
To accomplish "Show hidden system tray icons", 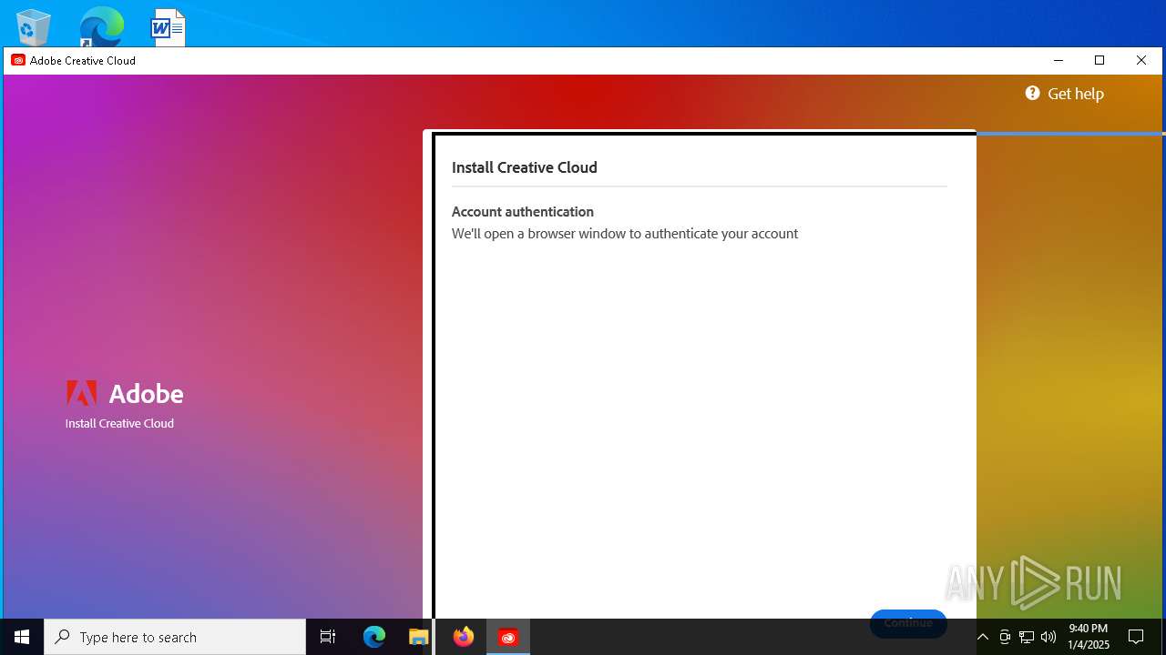I will (x=982, y=637).
